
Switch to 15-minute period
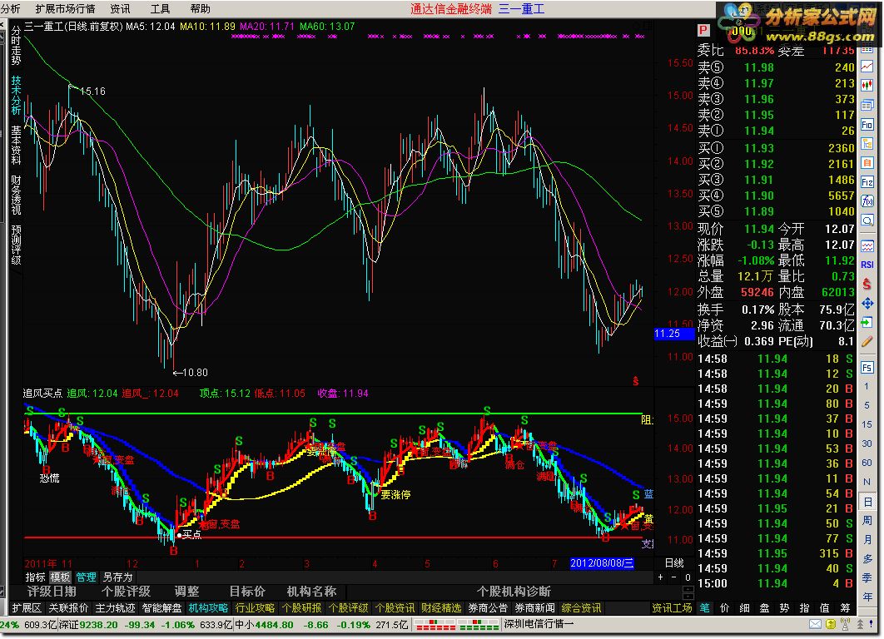tap(867, 425)
